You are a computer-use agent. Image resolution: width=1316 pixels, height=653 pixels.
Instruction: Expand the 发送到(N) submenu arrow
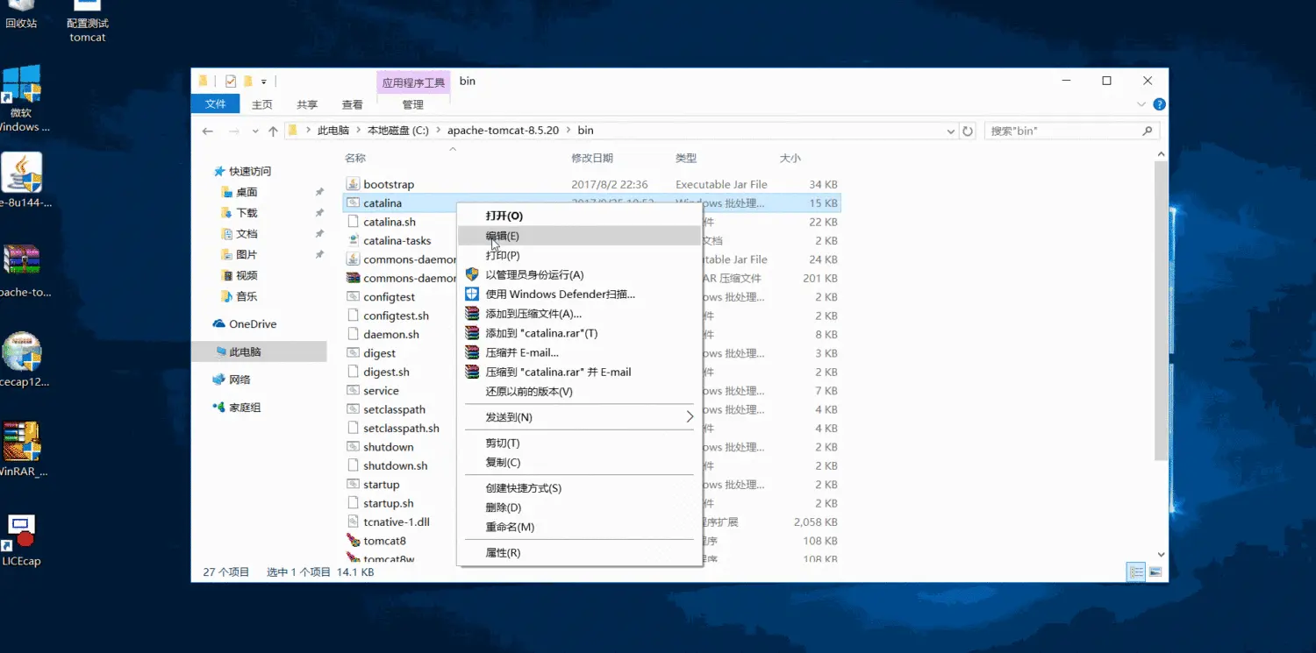click(690, 417)
